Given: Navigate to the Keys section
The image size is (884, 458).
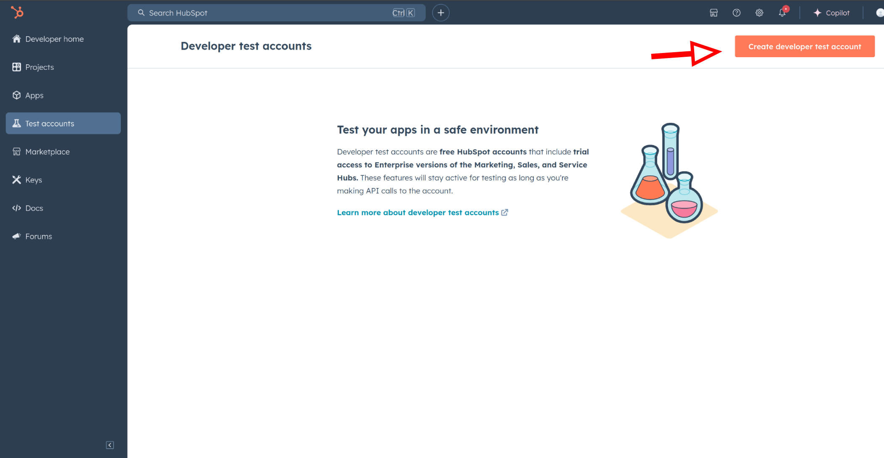Looking at the screenshot, I should pyautogui.click(x=33, y=179).
